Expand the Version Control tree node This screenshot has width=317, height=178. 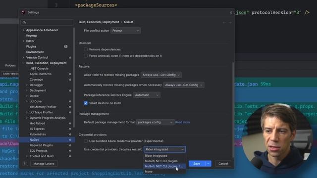[23, 57]
